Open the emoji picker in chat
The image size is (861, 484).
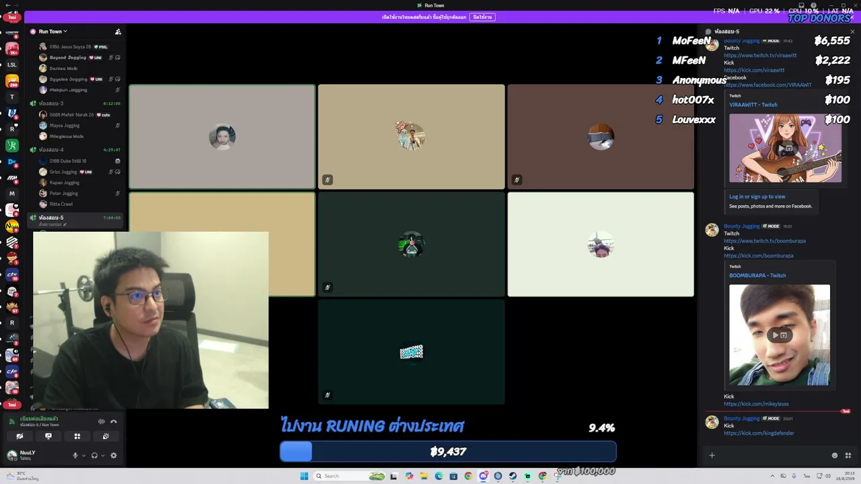[x=835, y=455]
